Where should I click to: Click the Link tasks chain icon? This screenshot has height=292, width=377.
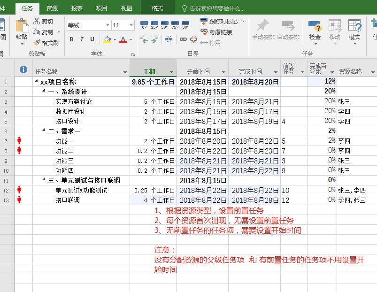tap(183, 39)
